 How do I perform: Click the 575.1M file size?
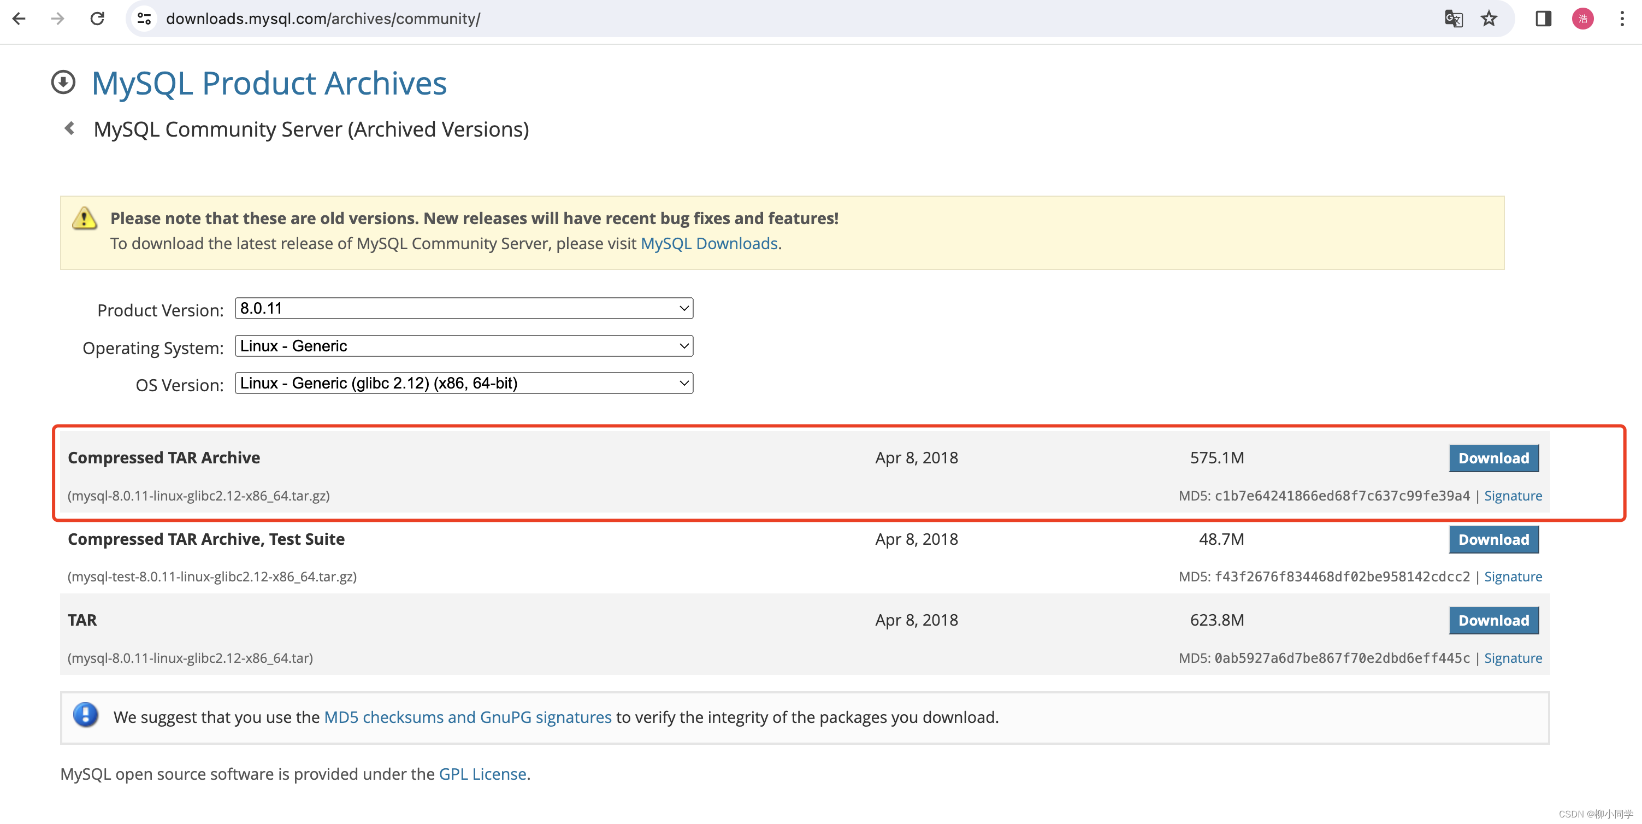[x=1217, y=458]
